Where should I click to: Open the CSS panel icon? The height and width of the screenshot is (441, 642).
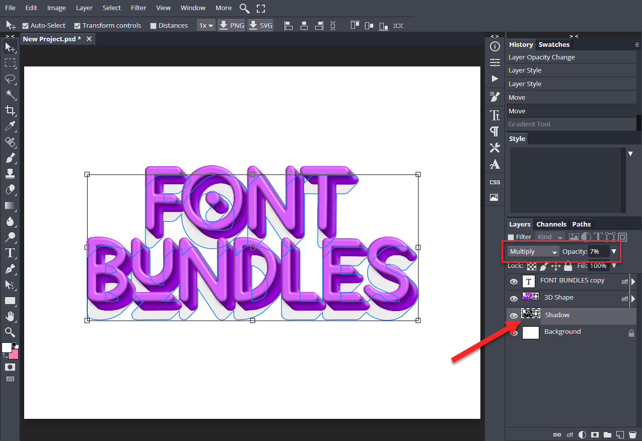pyautogui.click(x=495, y=182)
